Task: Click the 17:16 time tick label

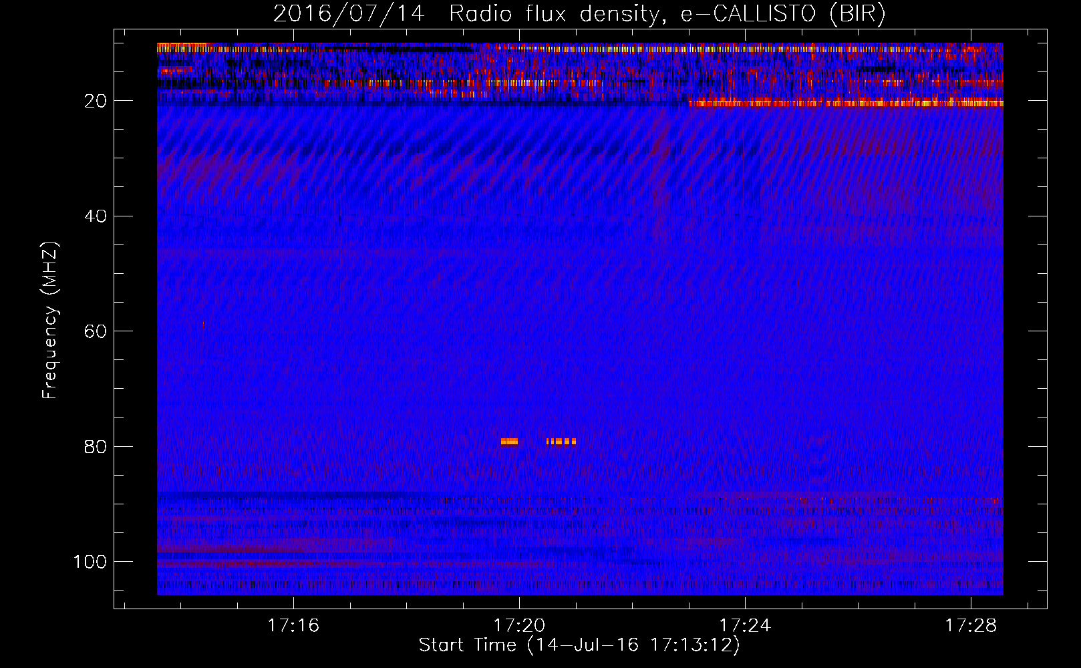Action: click(293, 626)
